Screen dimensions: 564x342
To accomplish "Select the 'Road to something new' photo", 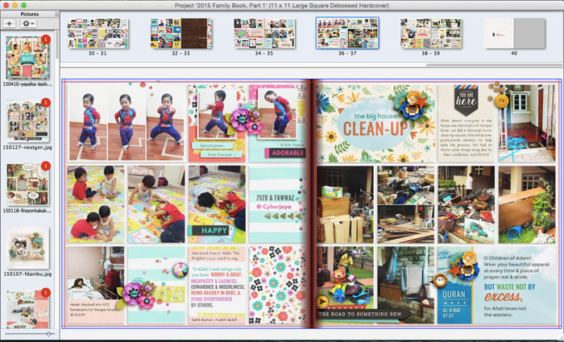I will click(346, 285).
